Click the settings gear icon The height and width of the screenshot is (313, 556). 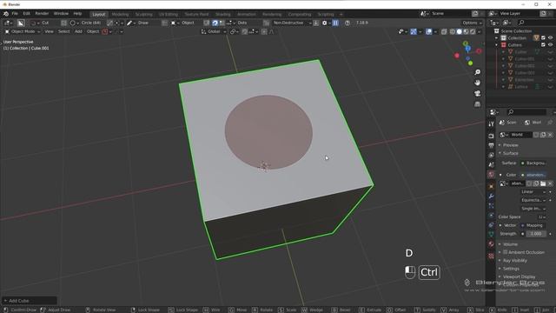324,23
